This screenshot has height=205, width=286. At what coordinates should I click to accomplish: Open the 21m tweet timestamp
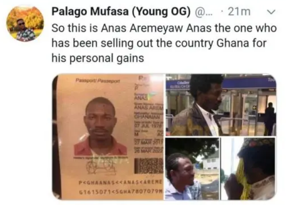(x=239, y=12)
